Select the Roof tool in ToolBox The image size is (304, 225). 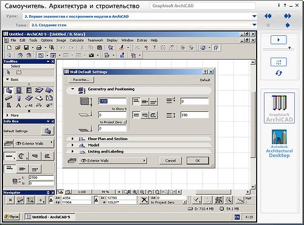tap(49, 91)
